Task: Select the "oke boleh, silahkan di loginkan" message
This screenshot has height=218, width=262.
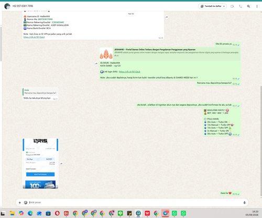Action: [188, 105]
